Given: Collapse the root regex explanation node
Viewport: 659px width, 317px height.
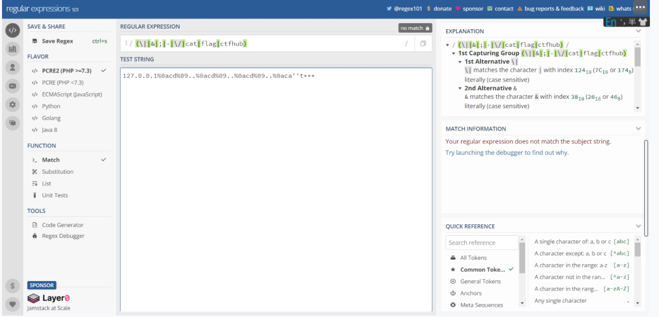Looking at the screenshot, I should (x=448, y=45).
